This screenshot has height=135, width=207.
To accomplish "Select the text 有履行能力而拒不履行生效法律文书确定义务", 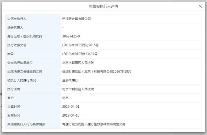I will tap(94, 124).
